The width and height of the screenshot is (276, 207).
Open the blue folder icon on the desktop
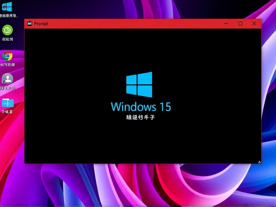7,103
